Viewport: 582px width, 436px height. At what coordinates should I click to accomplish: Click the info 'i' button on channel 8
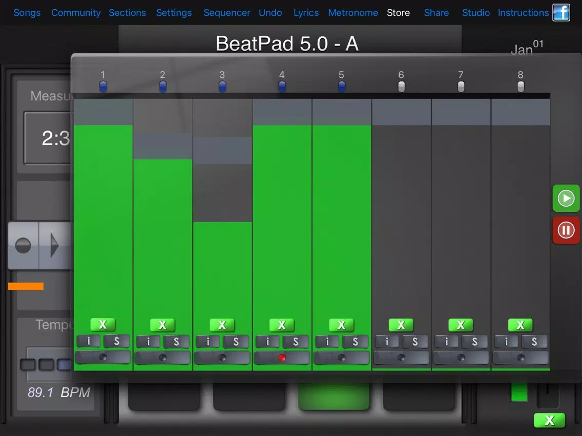click(x=506, y=341)
